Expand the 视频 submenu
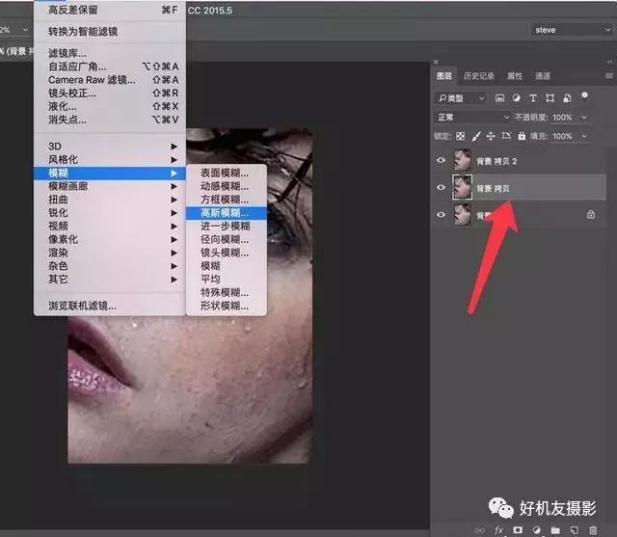Image resolution: width=617 pixels, height=537 pixels. pyautogui.click(x=110, y=227)
